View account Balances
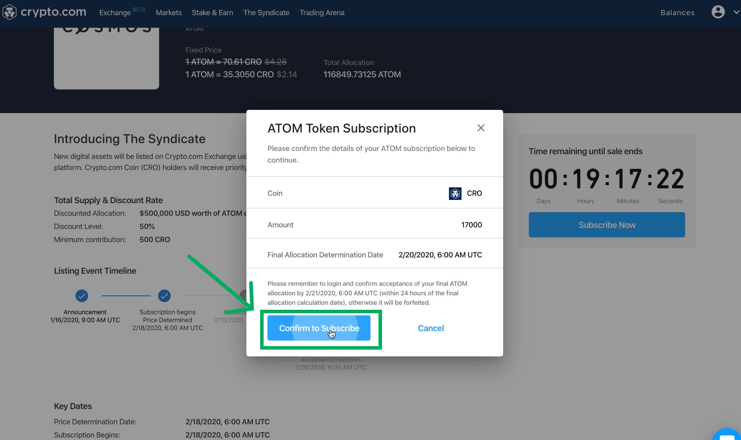Screen dimensions: 741x440 (677, 13)
